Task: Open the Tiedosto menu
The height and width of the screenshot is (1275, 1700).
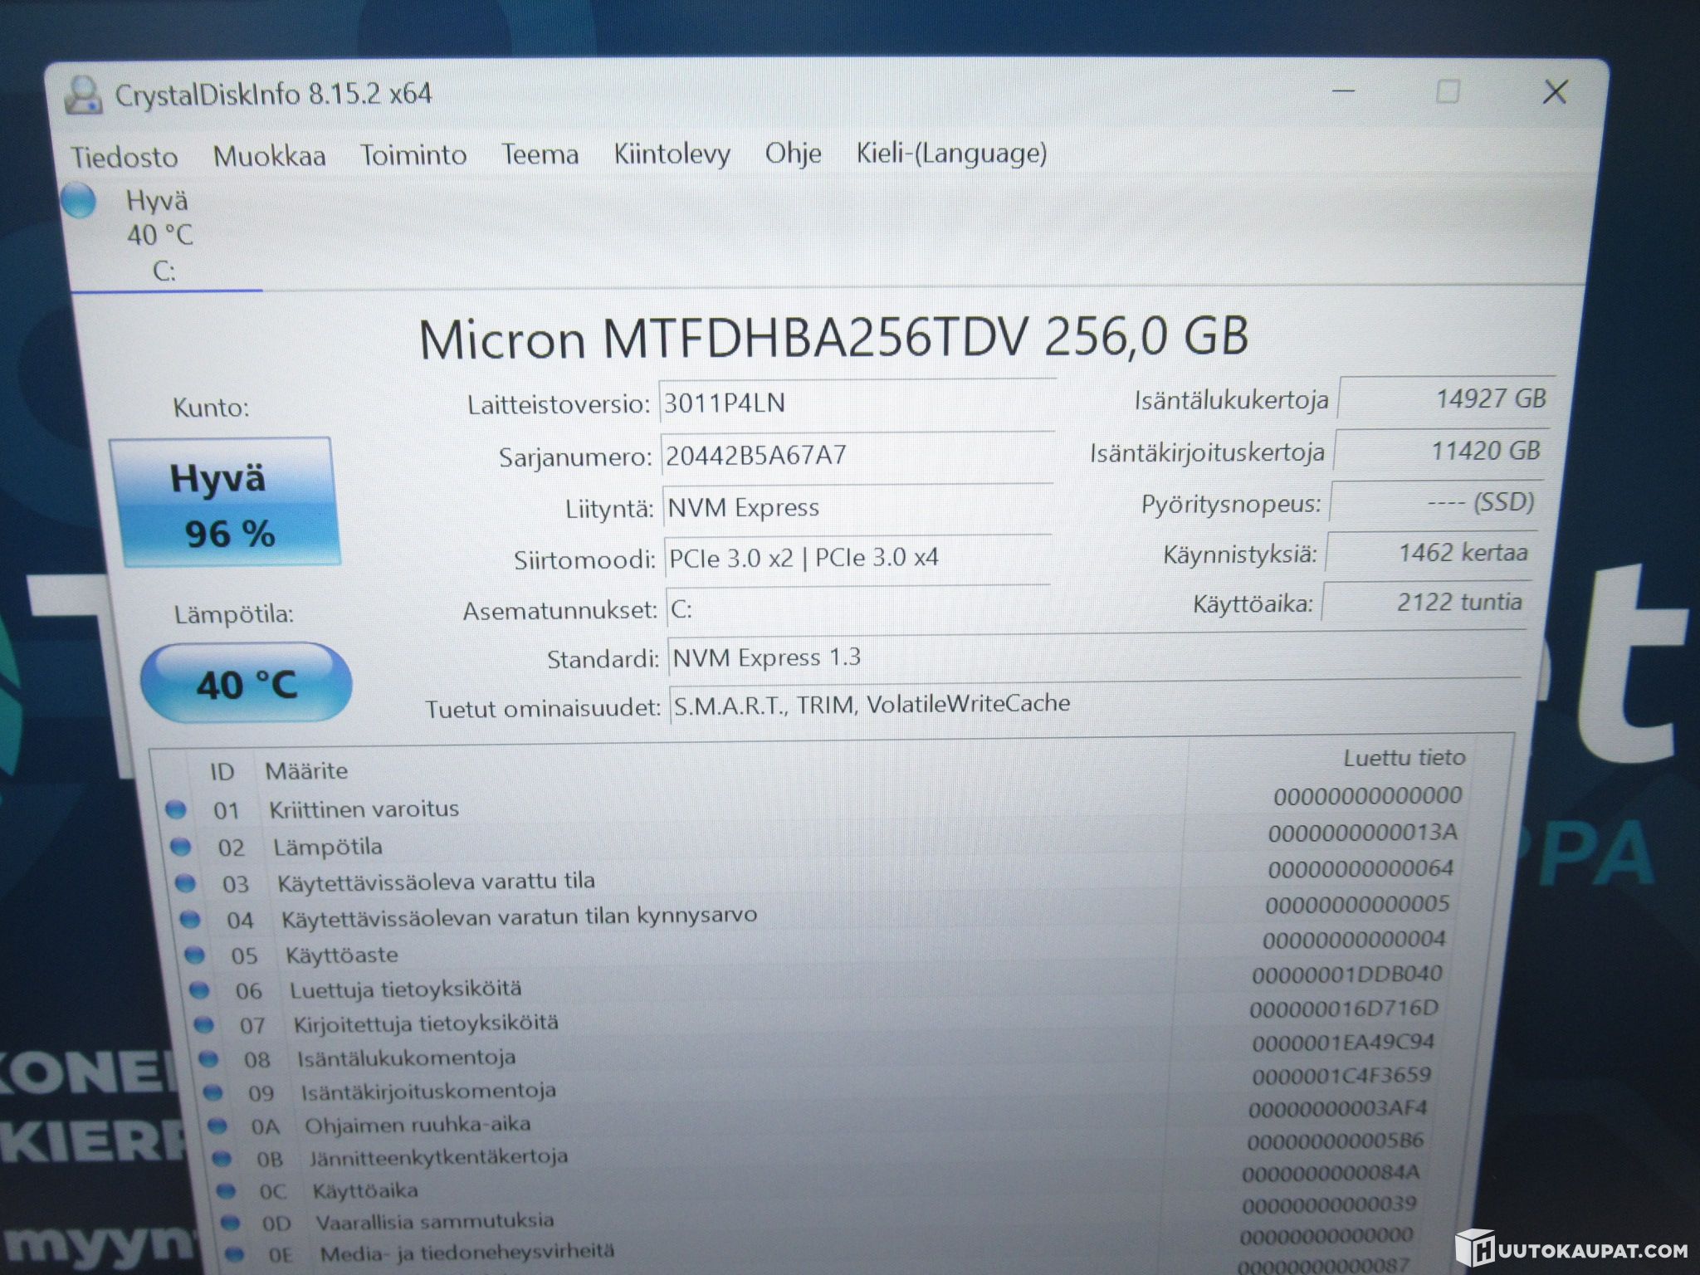Action: [x=125, y=157]
